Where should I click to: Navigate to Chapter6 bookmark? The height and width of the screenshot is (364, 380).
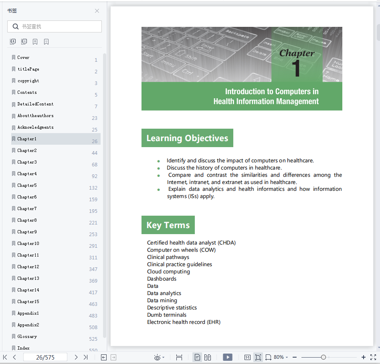56,197
